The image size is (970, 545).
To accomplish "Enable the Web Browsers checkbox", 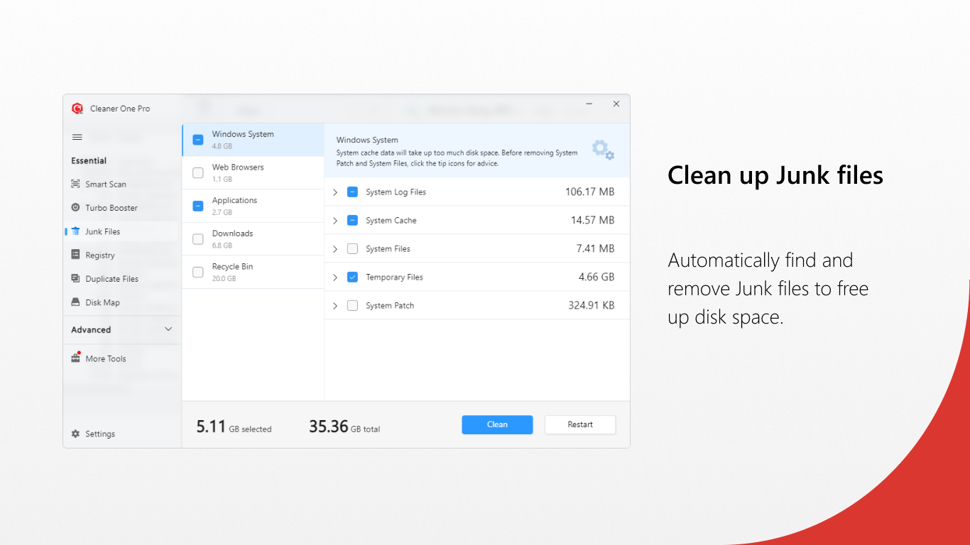I will point(197,172).
